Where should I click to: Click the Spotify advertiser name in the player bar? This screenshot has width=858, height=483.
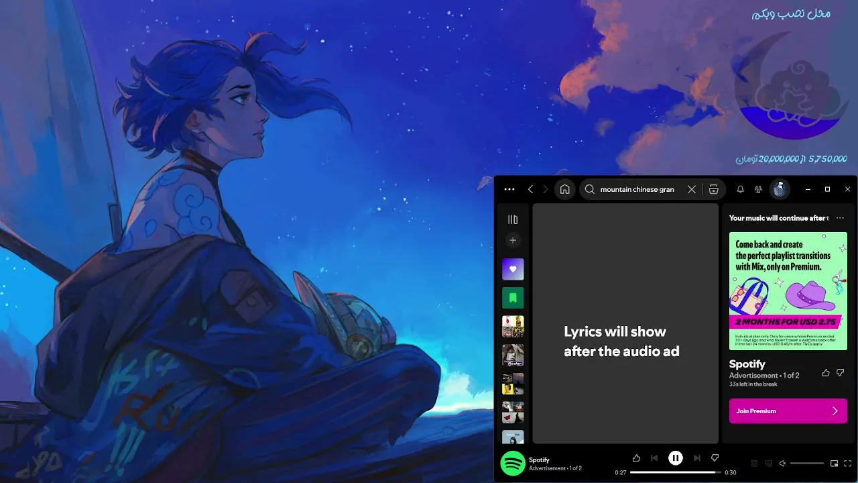539,460
